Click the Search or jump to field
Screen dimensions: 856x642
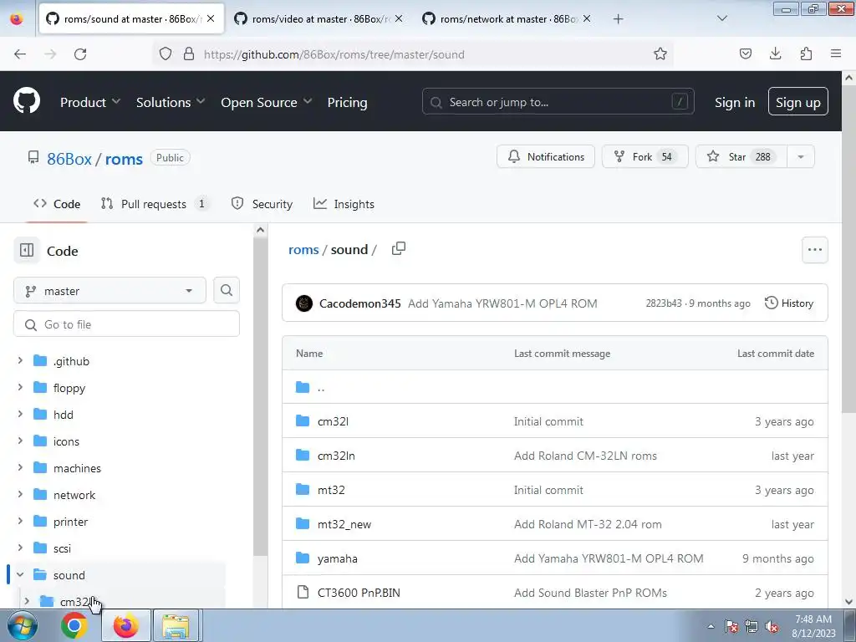(558, 101)
